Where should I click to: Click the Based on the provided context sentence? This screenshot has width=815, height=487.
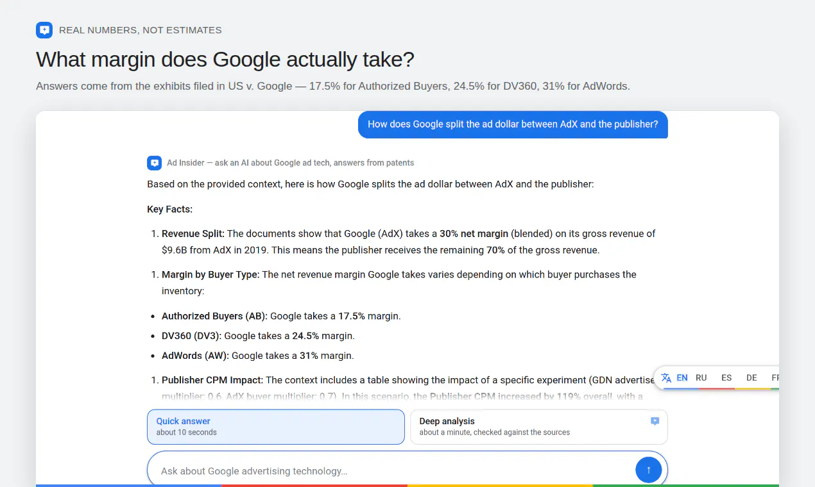point(371,184)
